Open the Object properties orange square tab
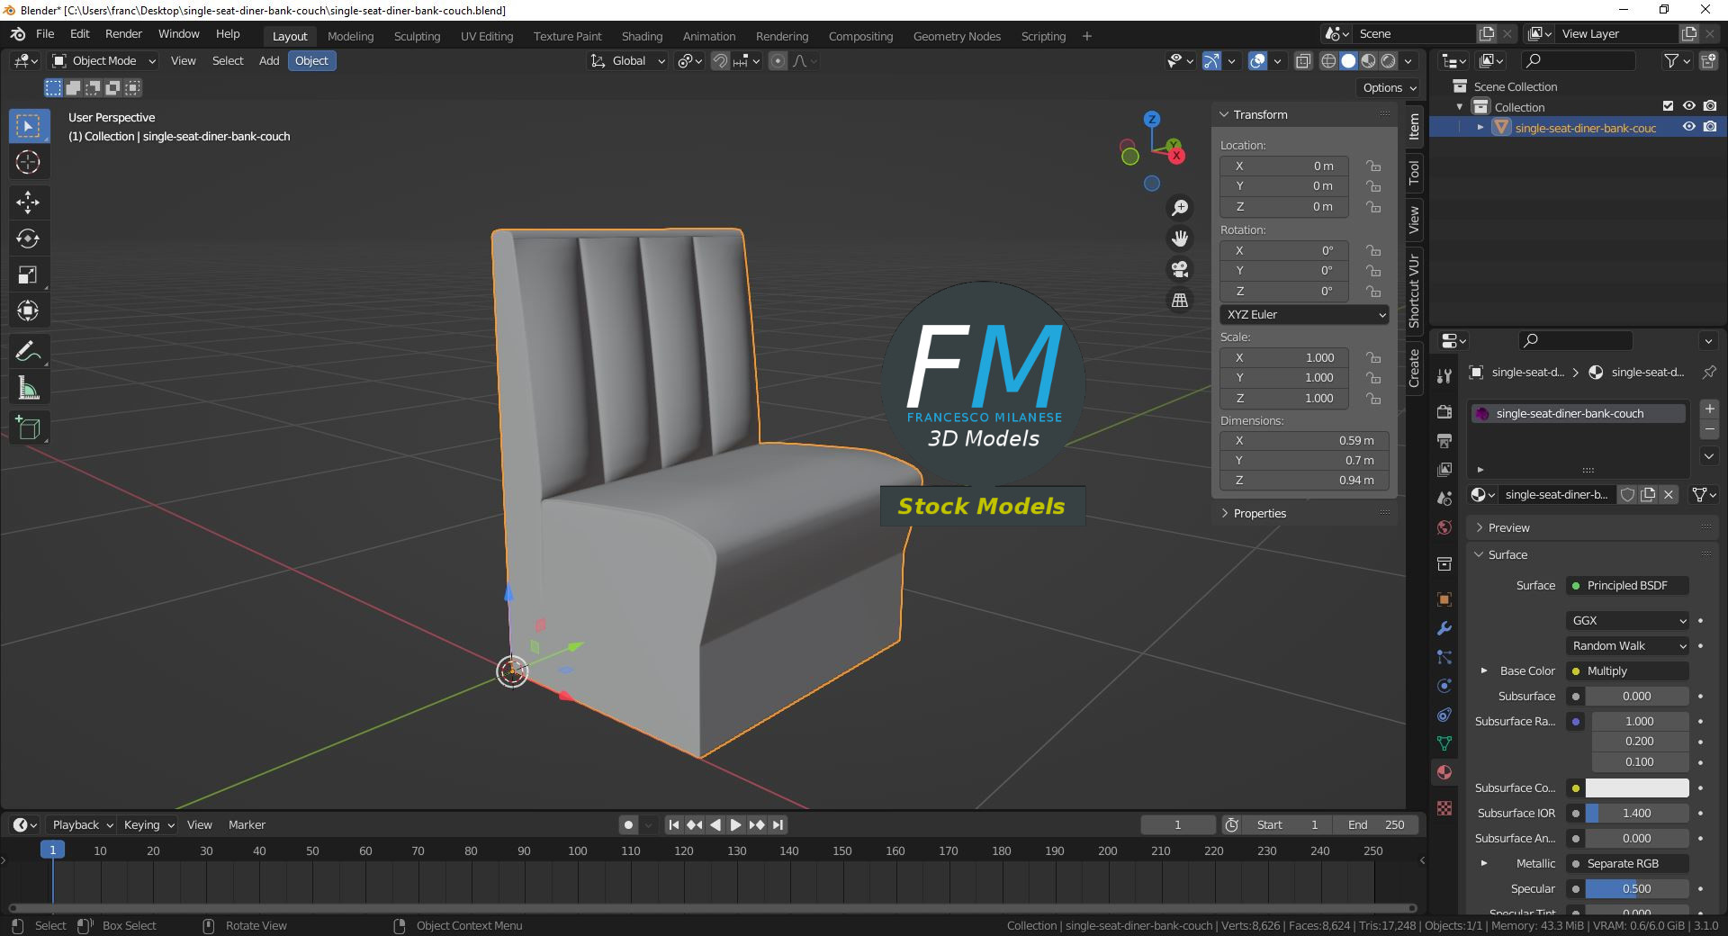This screenshot has height=936, width=1728. click(1444, 599)
